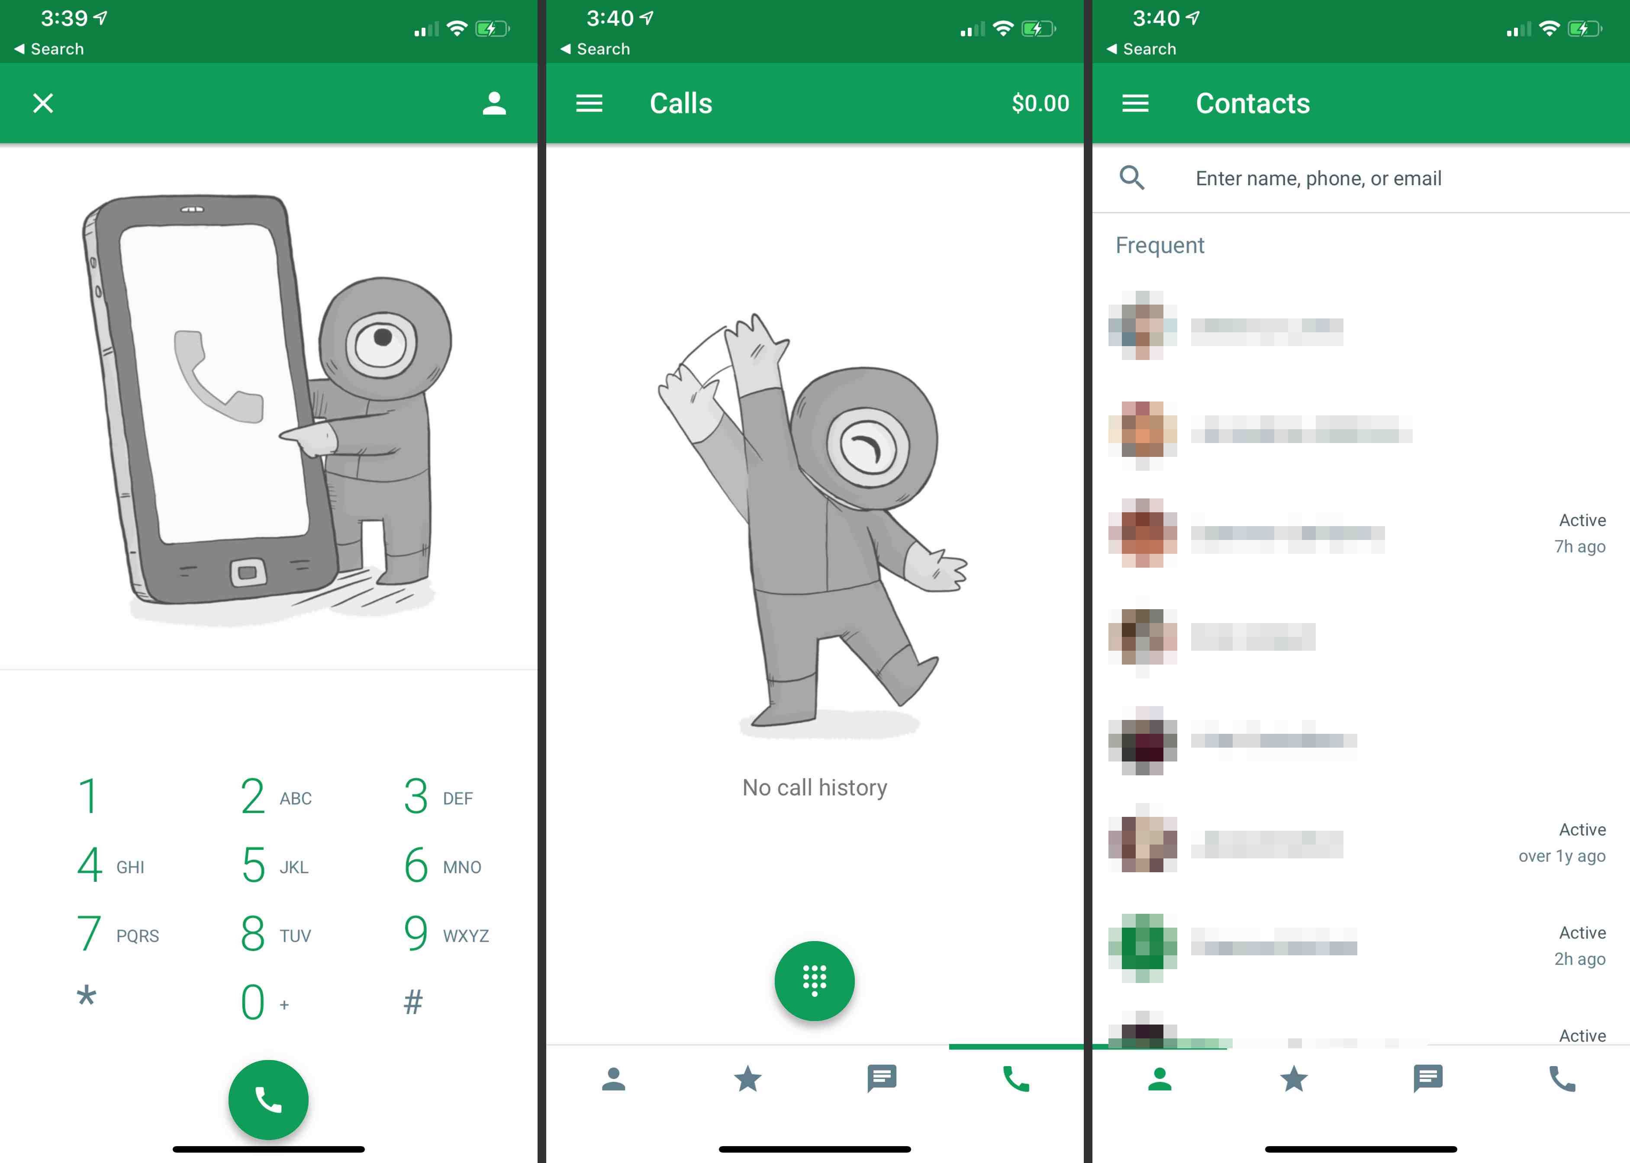
Task: Tap the $0.00 balance button
Action: pos(1038,103)
